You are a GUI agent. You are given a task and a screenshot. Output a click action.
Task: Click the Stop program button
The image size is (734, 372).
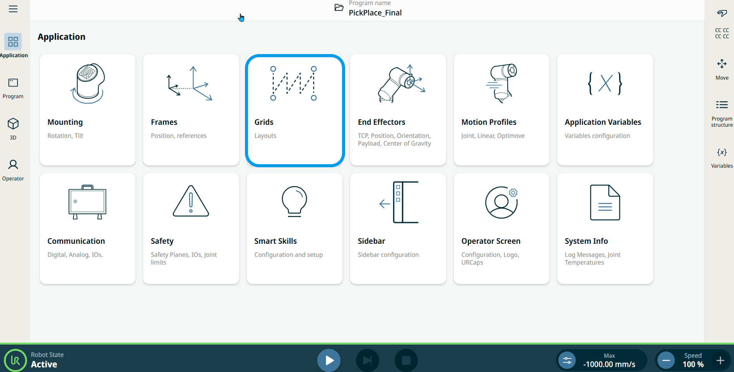click(x=406, y=360)
